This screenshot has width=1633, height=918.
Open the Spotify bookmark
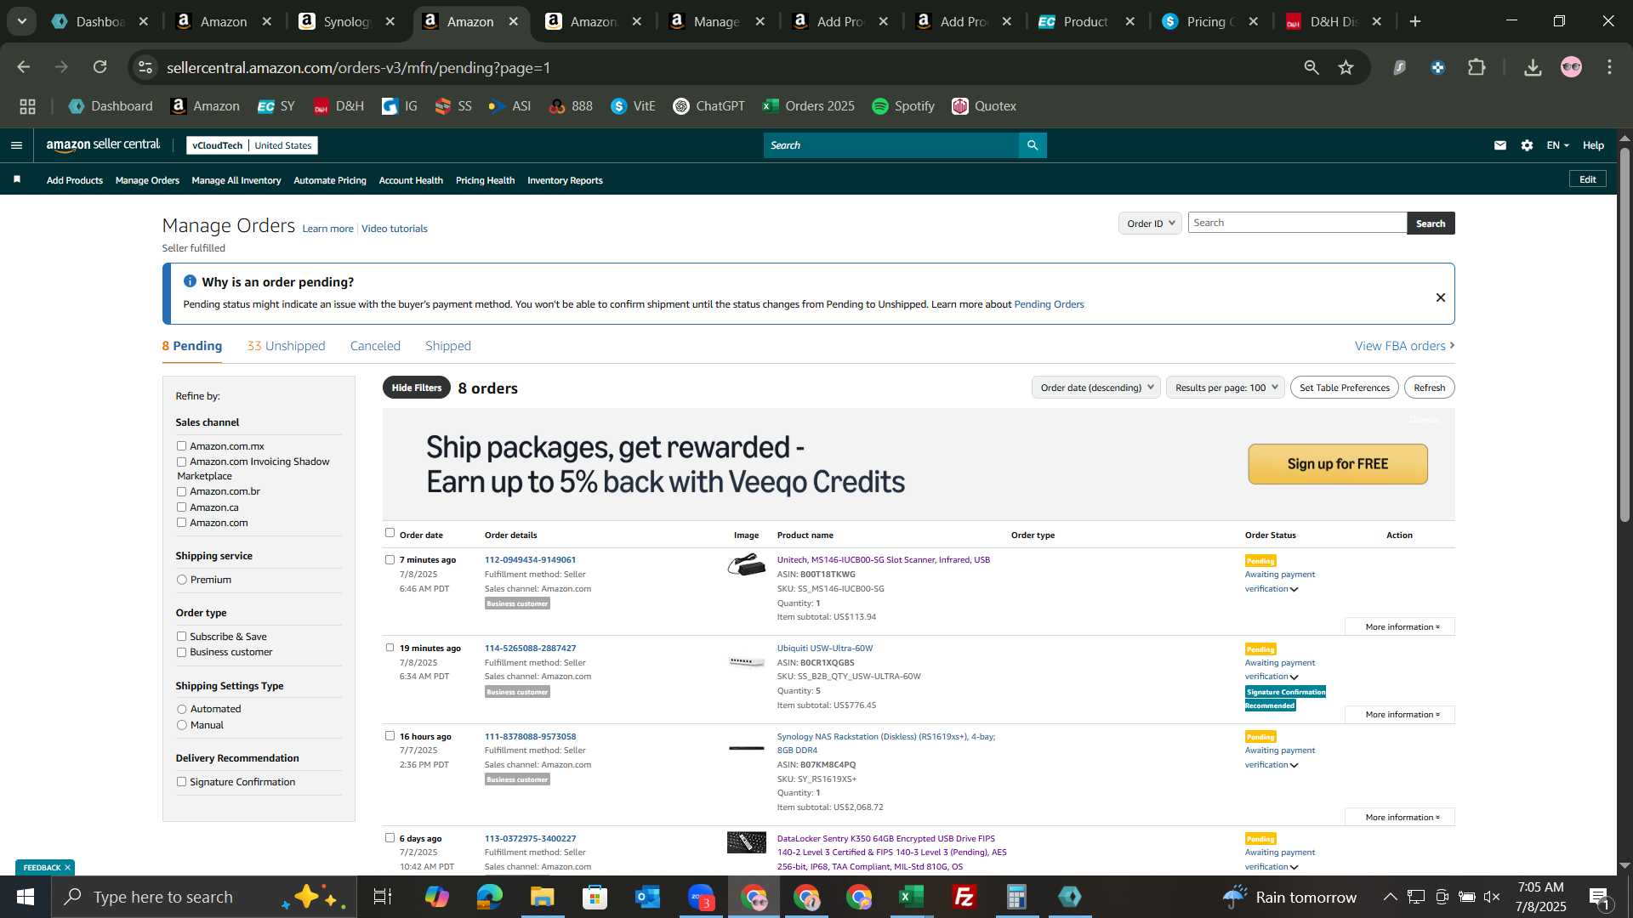pos(903,106)
